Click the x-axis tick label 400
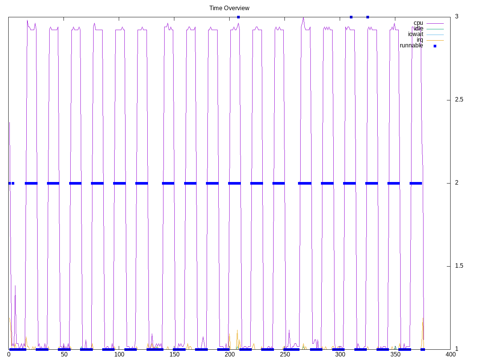 [x=450, y=354]
